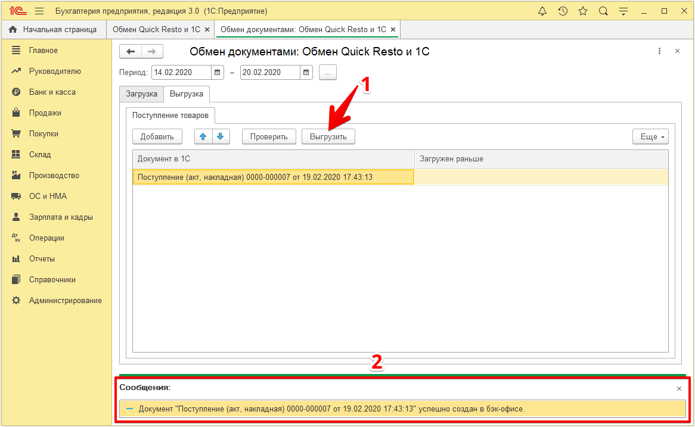Move the row down with blue arrow
Viewport: 695px width, 427px height.
click(221, 136)
